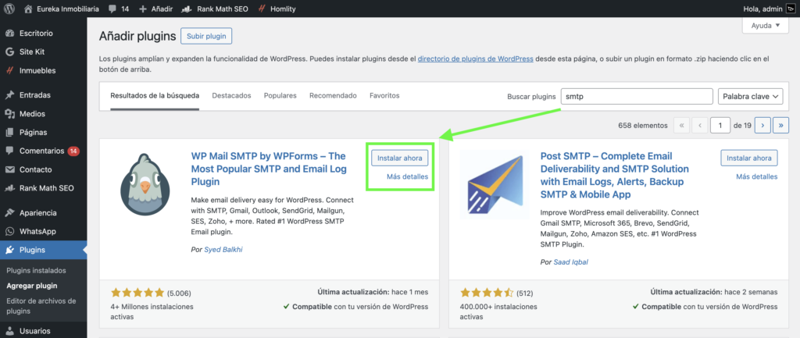The image size is (800, 338).
Task: Open the WordPress logo menu
Action: click(x=9, y=9)
